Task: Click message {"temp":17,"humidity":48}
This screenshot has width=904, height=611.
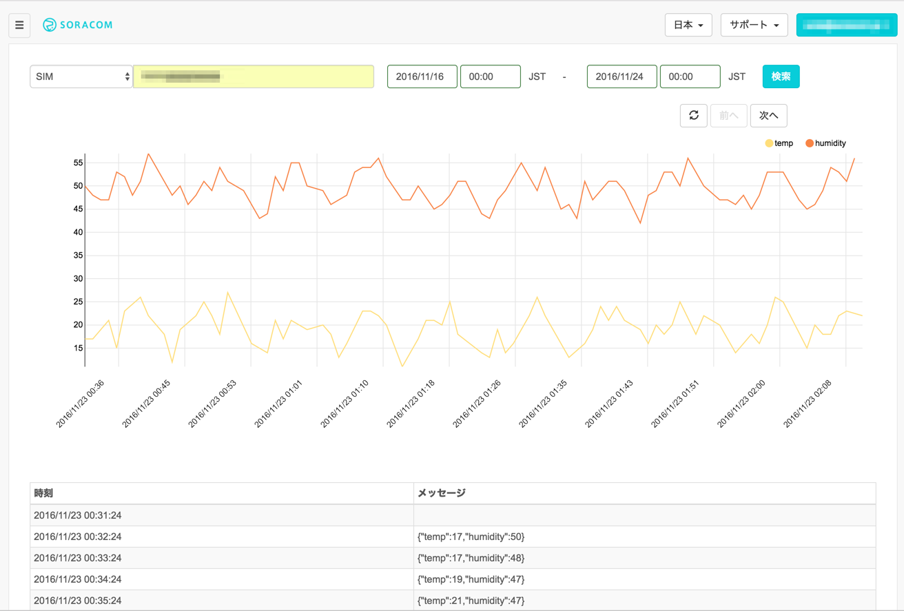Action: point(471,558)
